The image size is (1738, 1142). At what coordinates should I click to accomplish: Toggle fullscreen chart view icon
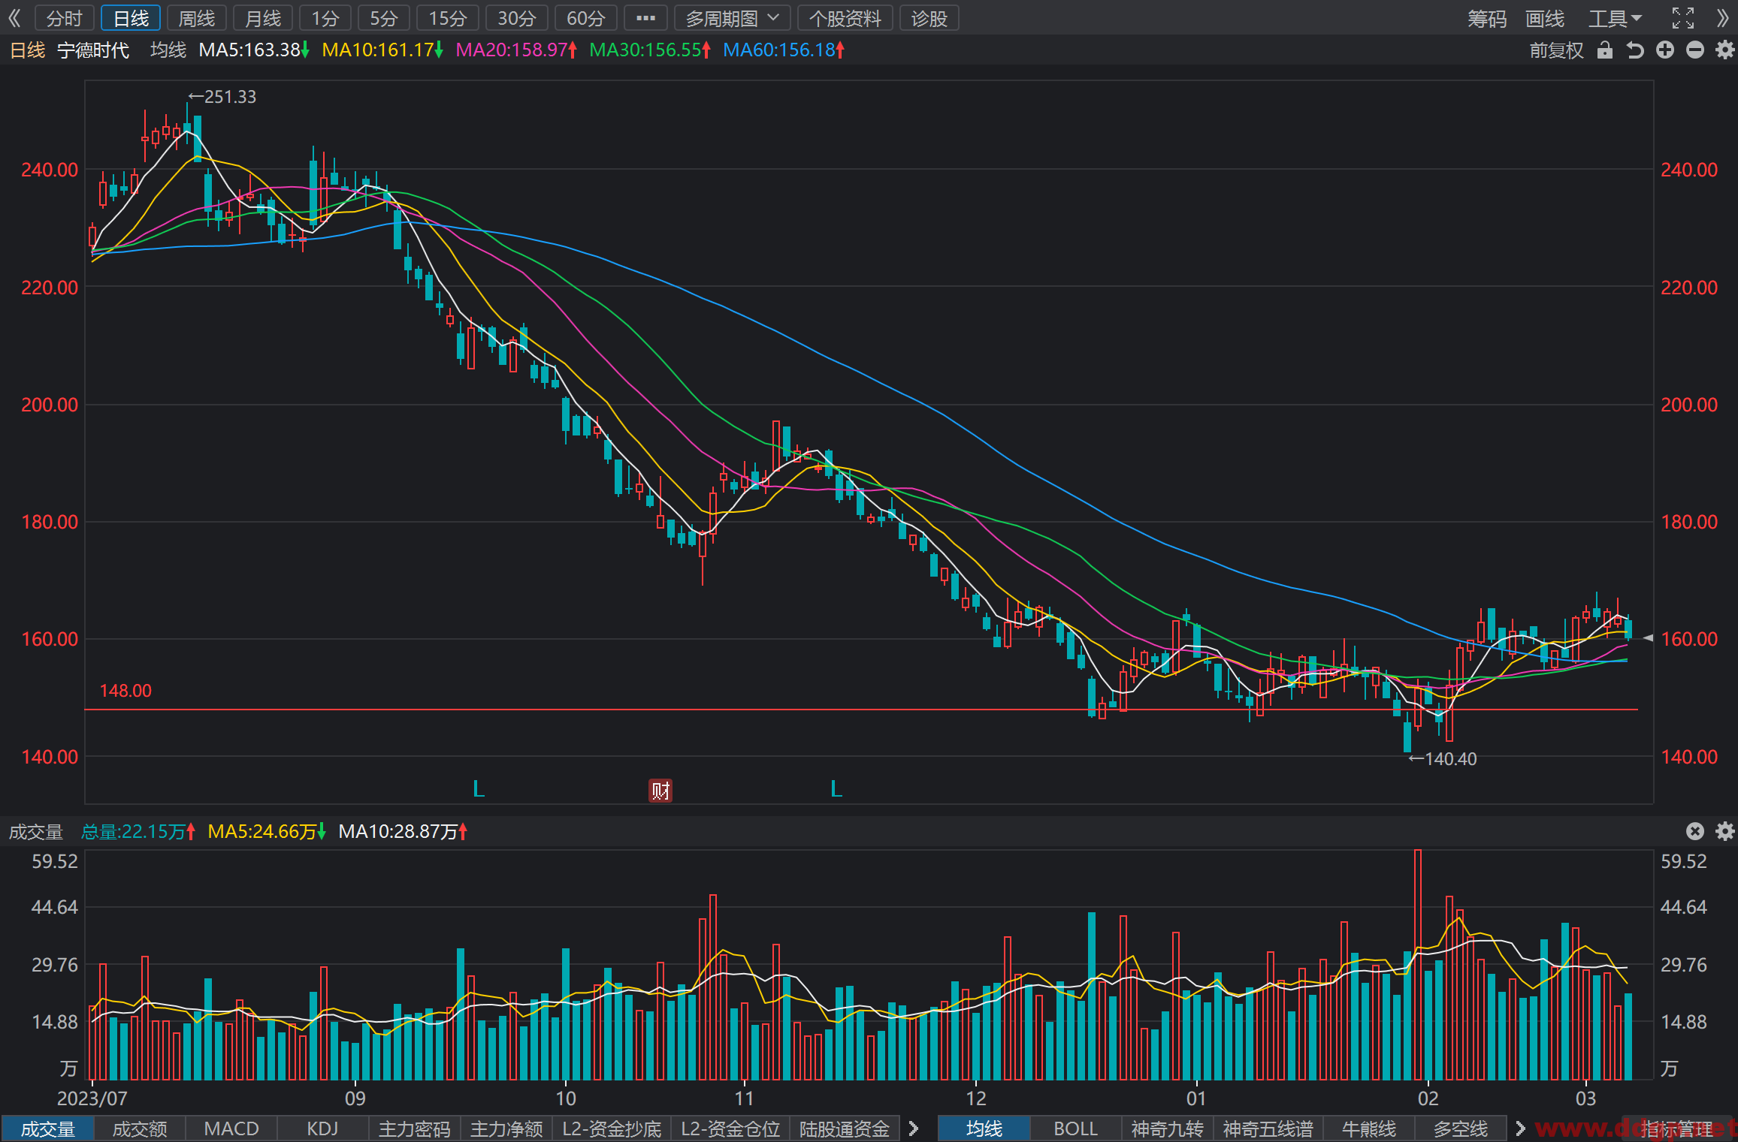1683,18
